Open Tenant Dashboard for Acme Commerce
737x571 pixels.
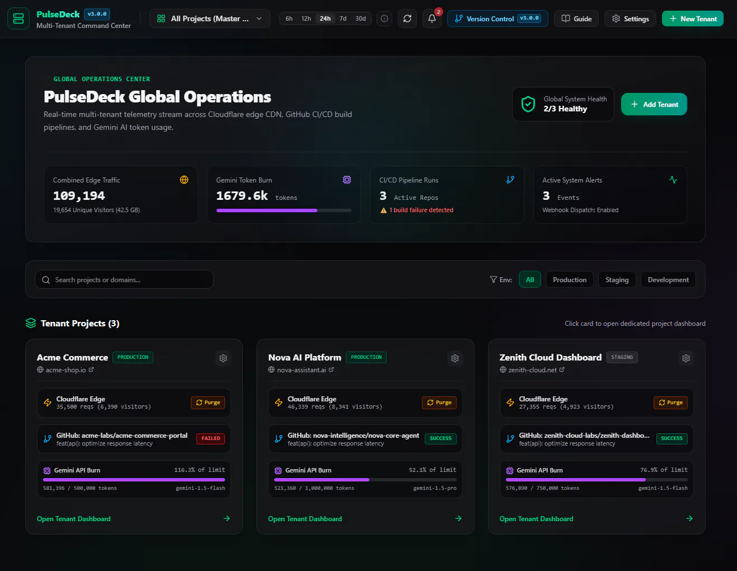(x=74, y=519)
